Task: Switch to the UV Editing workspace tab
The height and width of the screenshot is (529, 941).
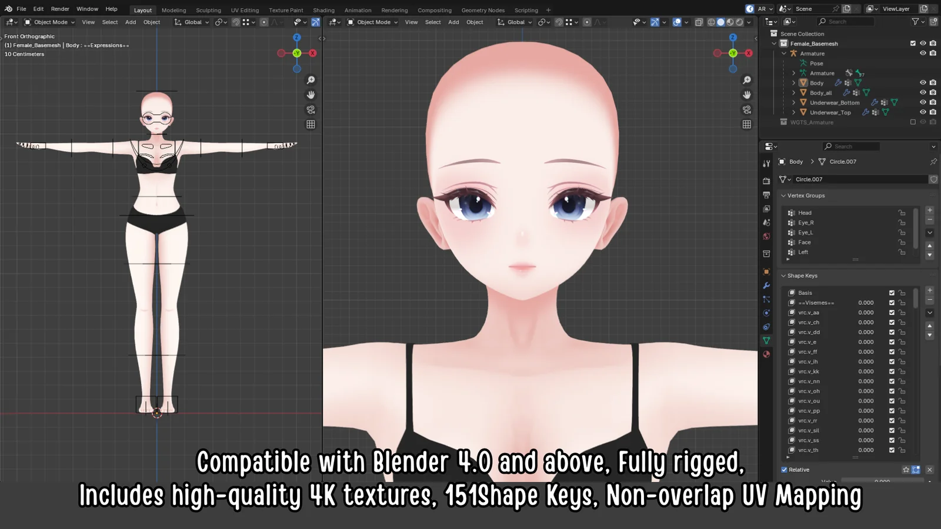Action: [245, 10]
